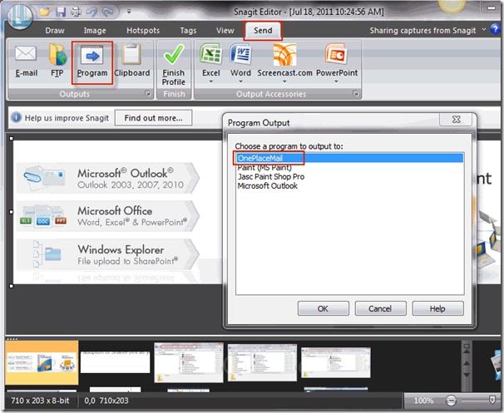Send capture via the FTP icon

click(x=57, y=61)
